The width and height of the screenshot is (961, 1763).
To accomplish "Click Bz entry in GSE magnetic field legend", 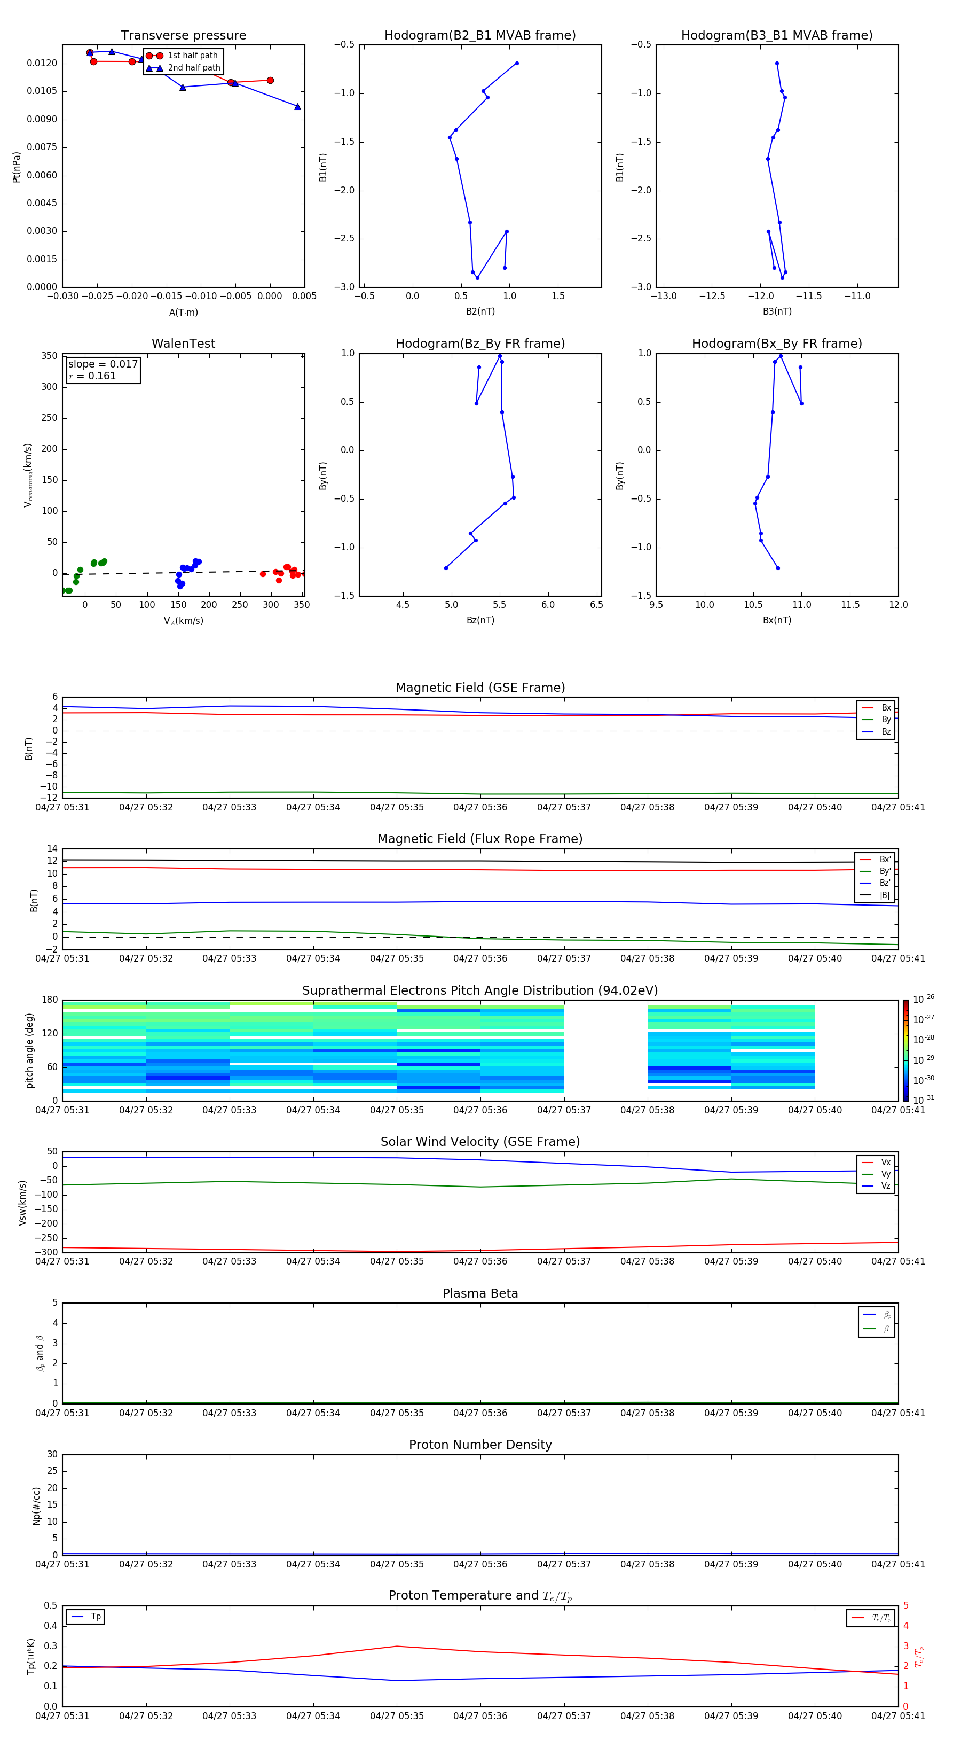I will pos(876,731).
